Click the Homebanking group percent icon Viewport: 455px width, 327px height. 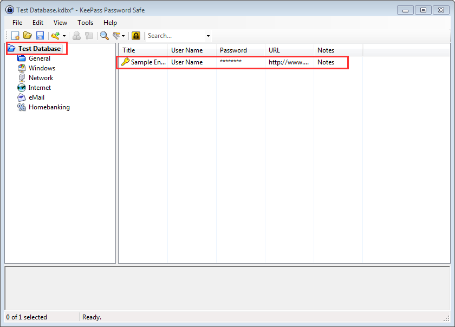pyautogui.click(x=22, y=107)
